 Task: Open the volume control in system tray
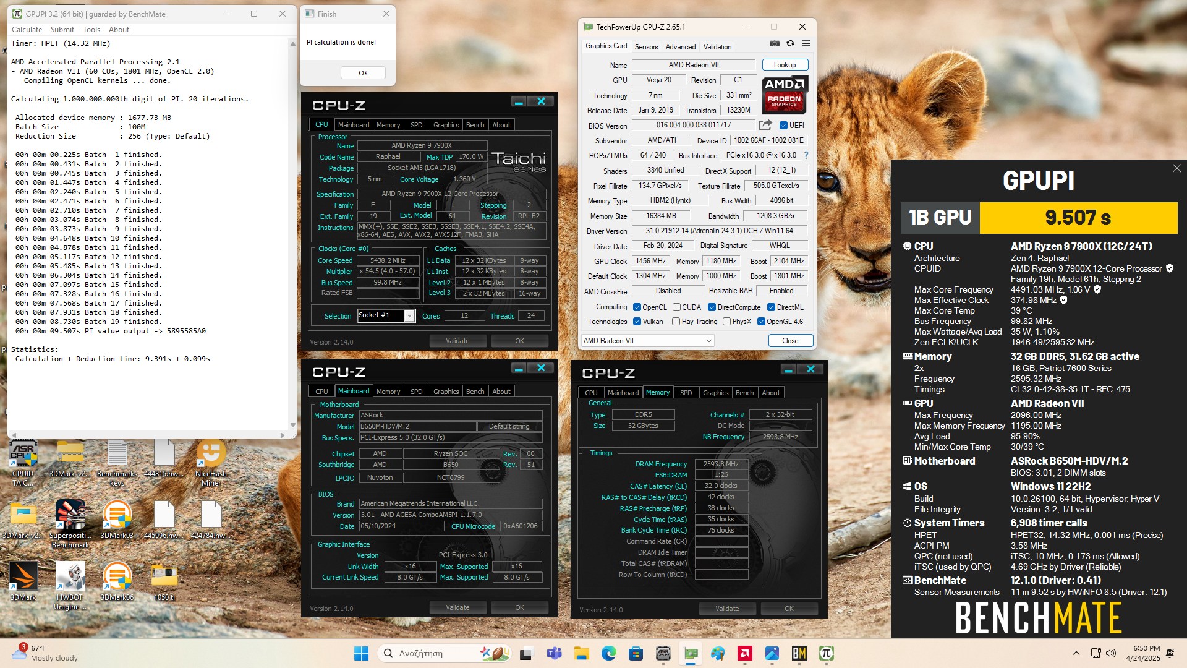(x=1110, y=653)
